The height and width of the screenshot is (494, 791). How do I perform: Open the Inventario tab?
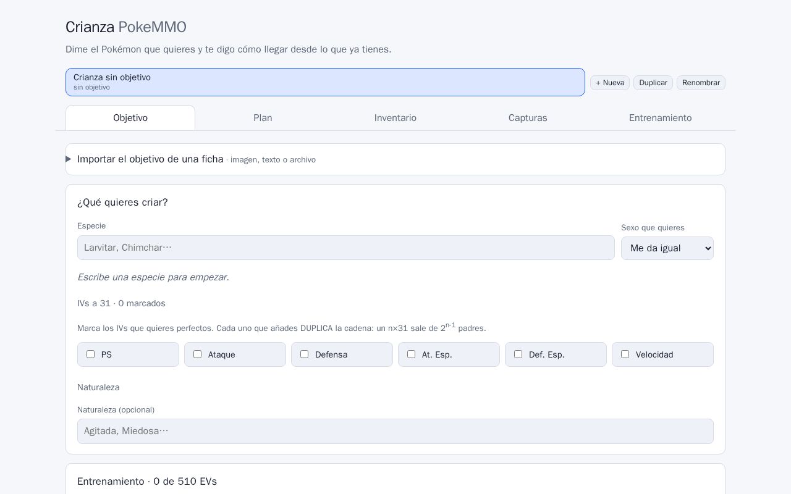pyautogui.click(x=395, y=118)
